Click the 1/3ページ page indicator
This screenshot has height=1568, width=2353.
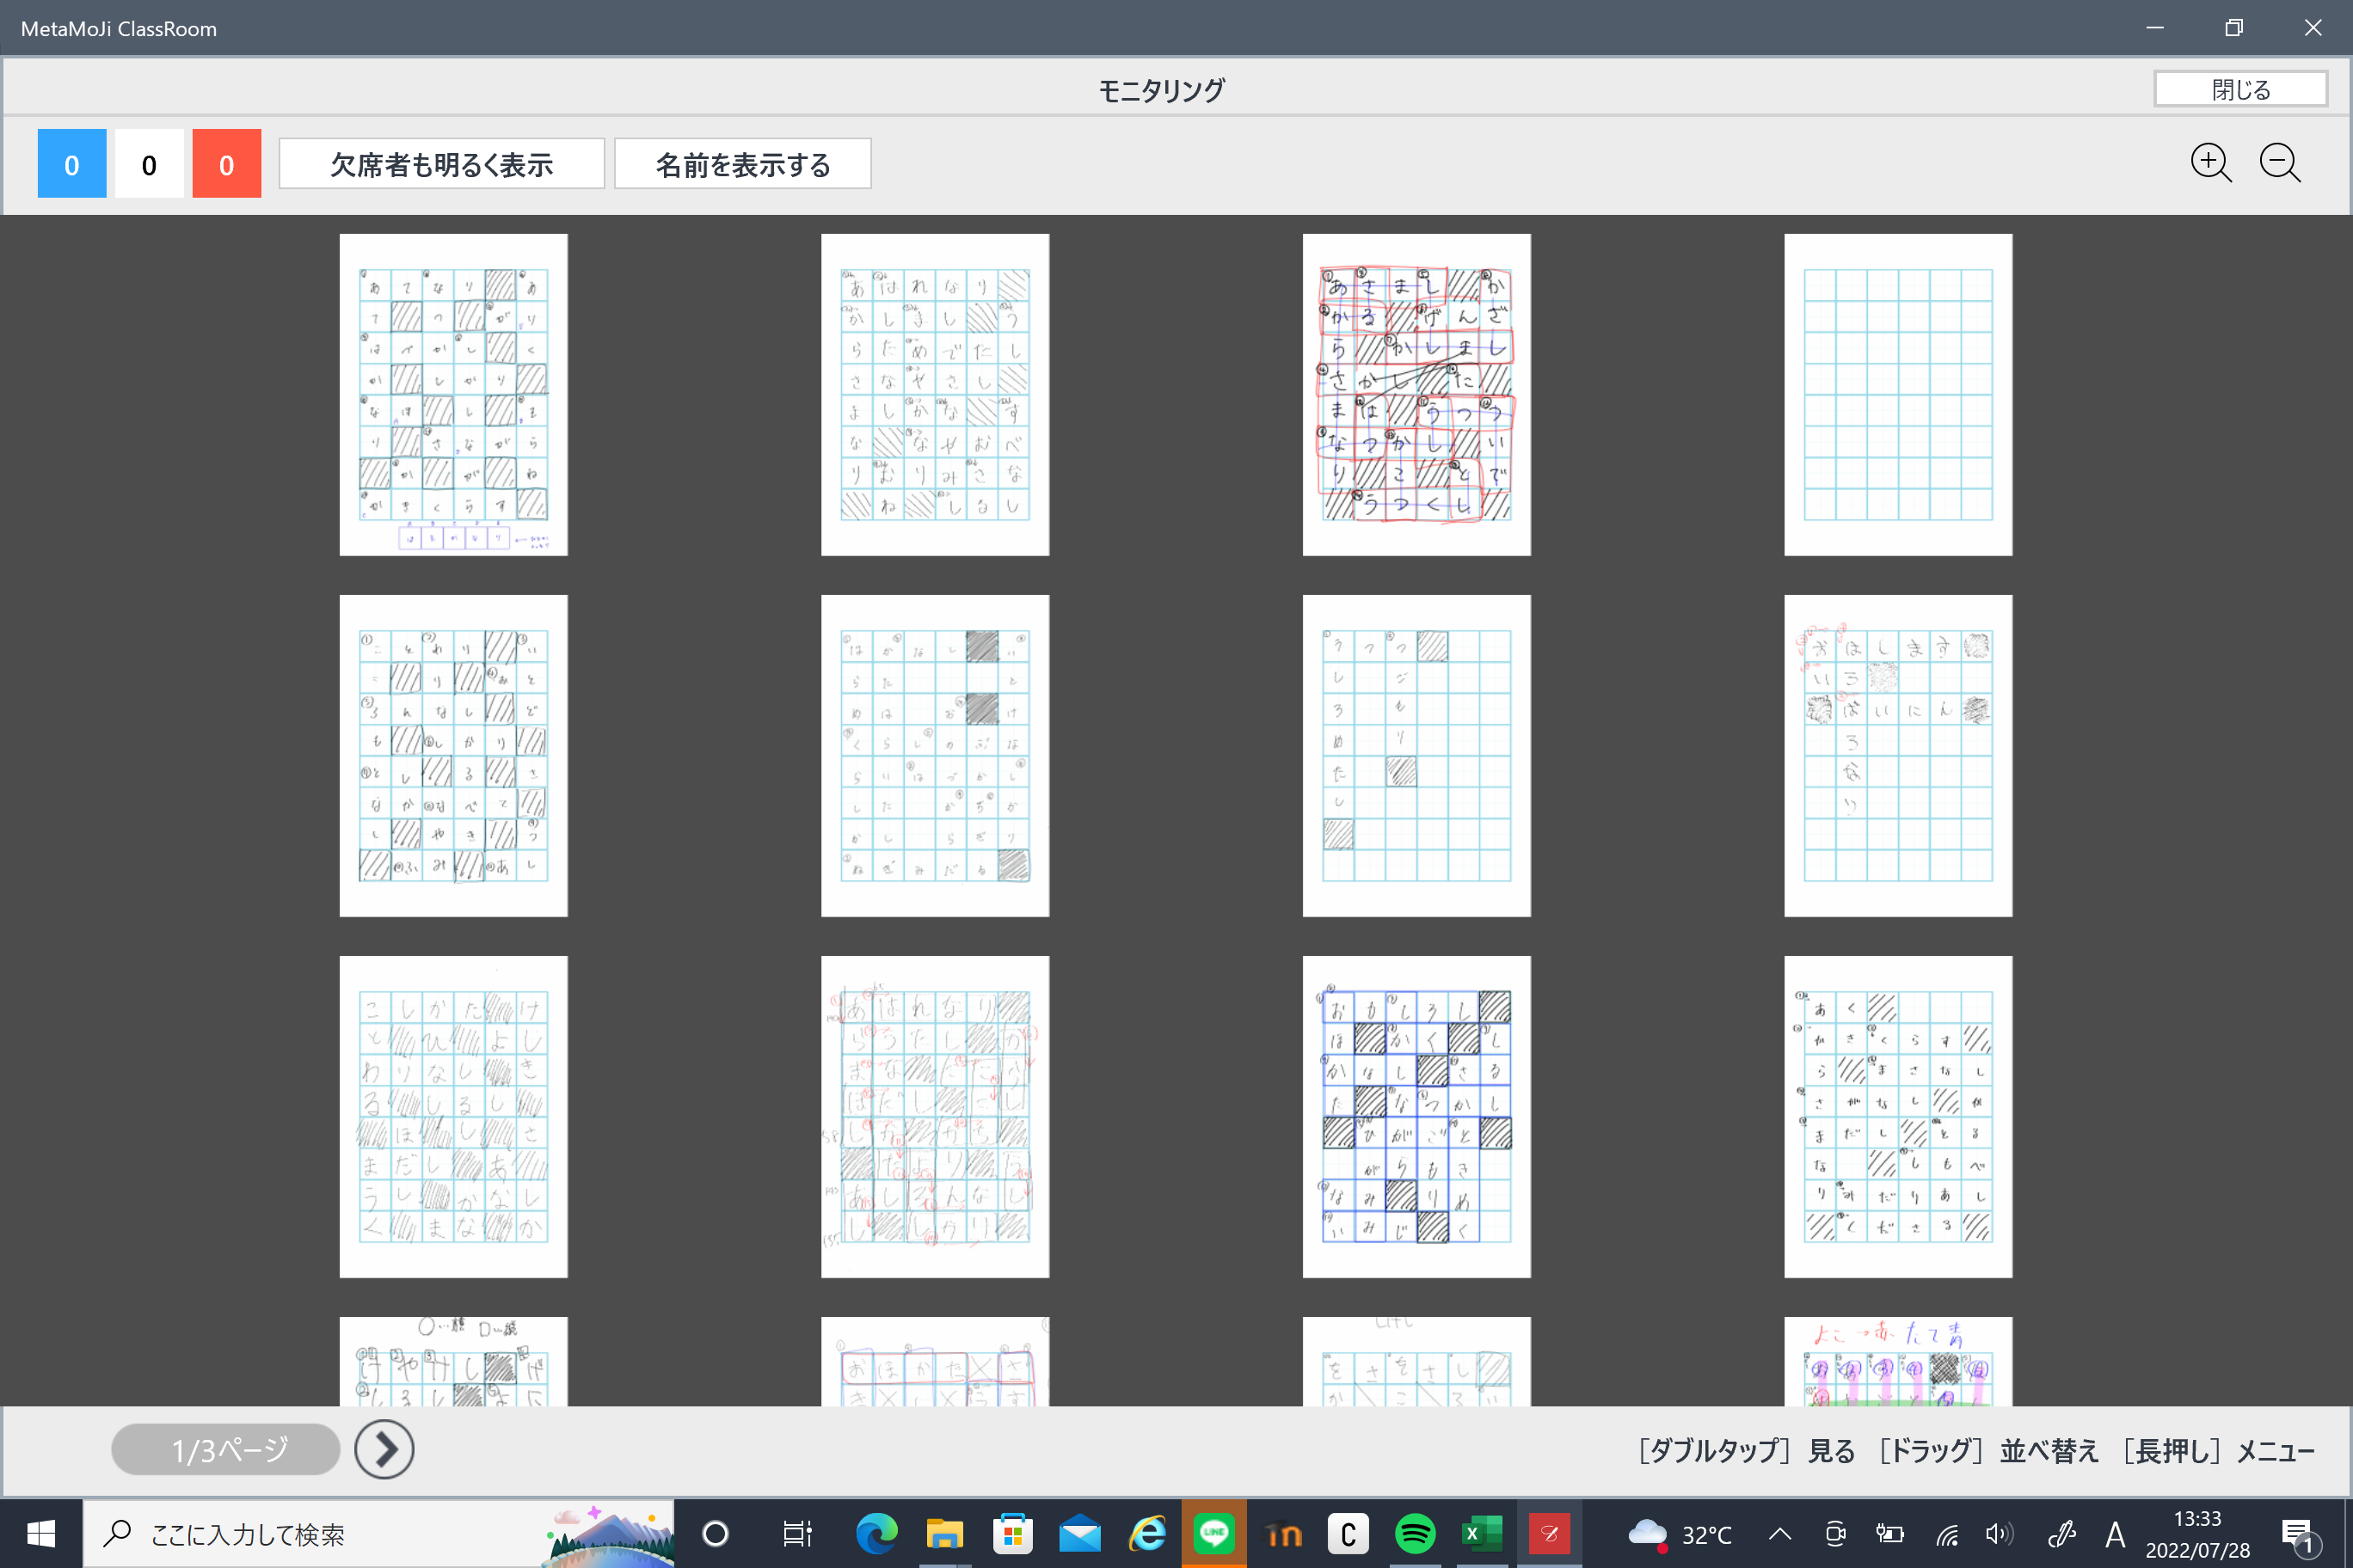(226, 1449)
